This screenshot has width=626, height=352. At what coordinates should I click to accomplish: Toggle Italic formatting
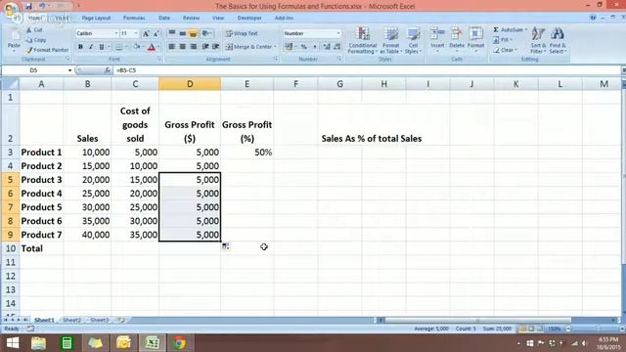pos(91,47)
